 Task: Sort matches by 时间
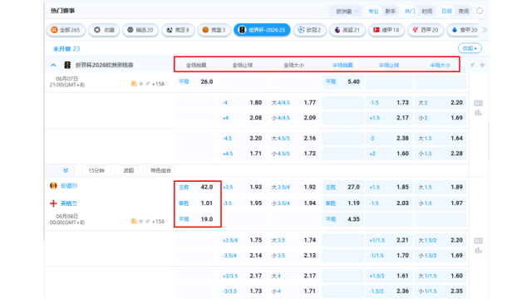click(x=426, y=11)
